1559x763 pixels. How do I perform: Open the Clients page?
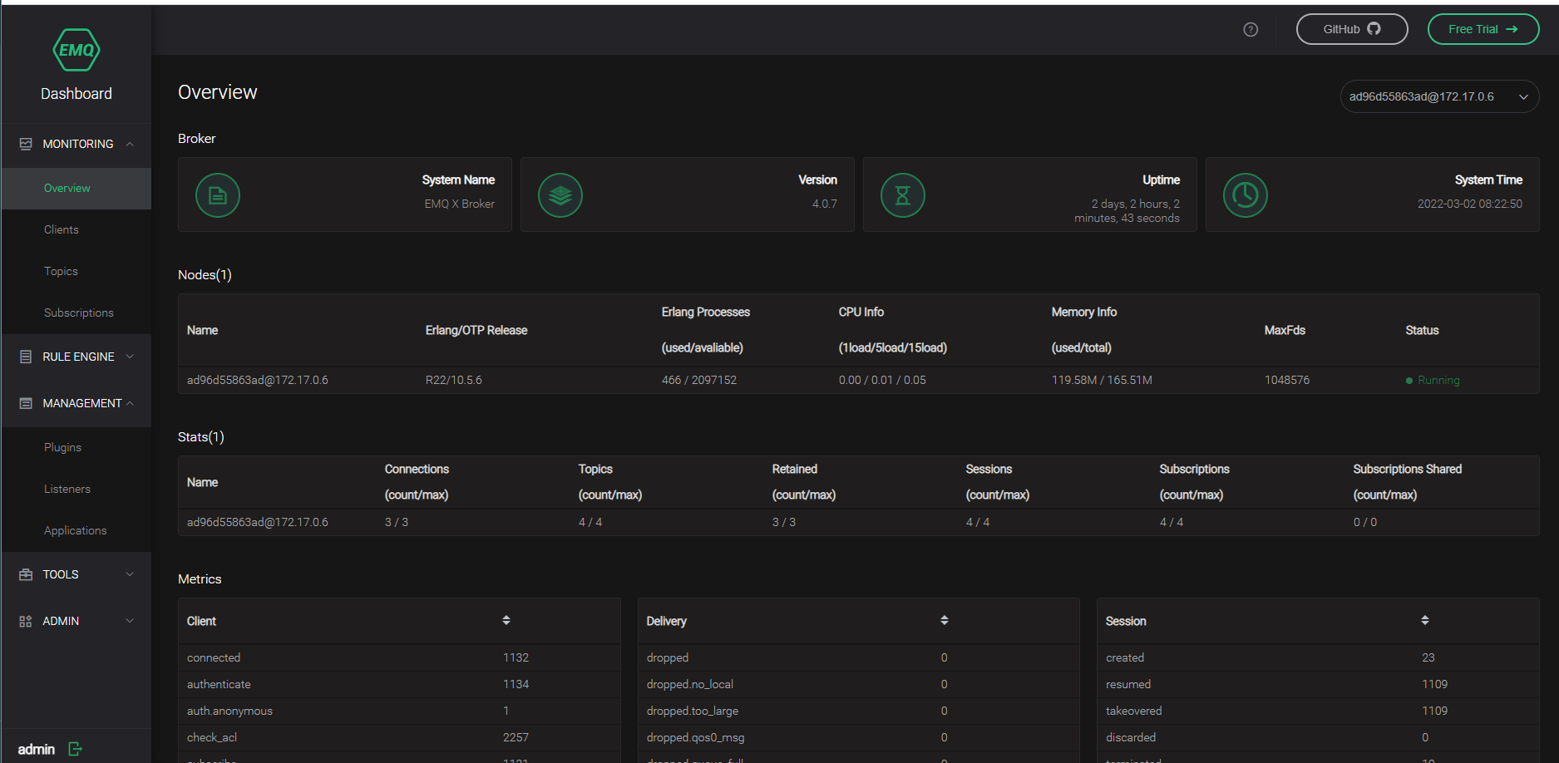76,230
